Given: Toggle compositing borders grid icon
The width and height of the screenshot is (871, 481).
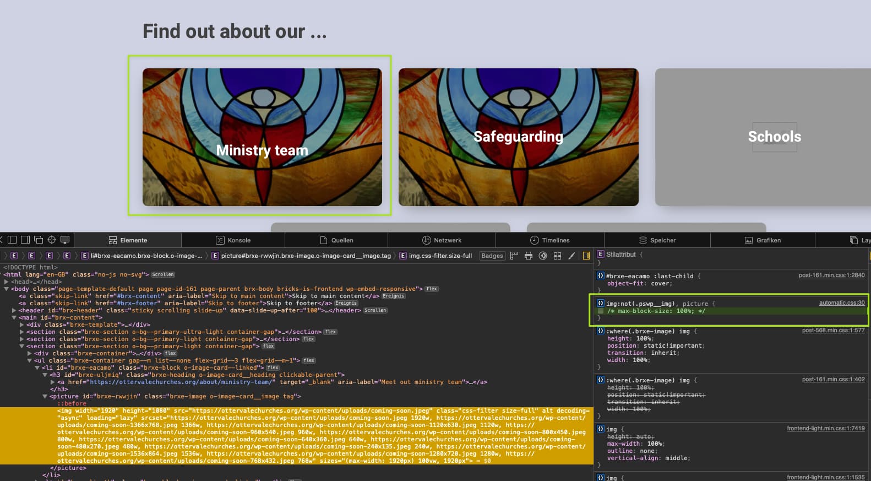Looking at the screenshot, I should pos(557,256).
